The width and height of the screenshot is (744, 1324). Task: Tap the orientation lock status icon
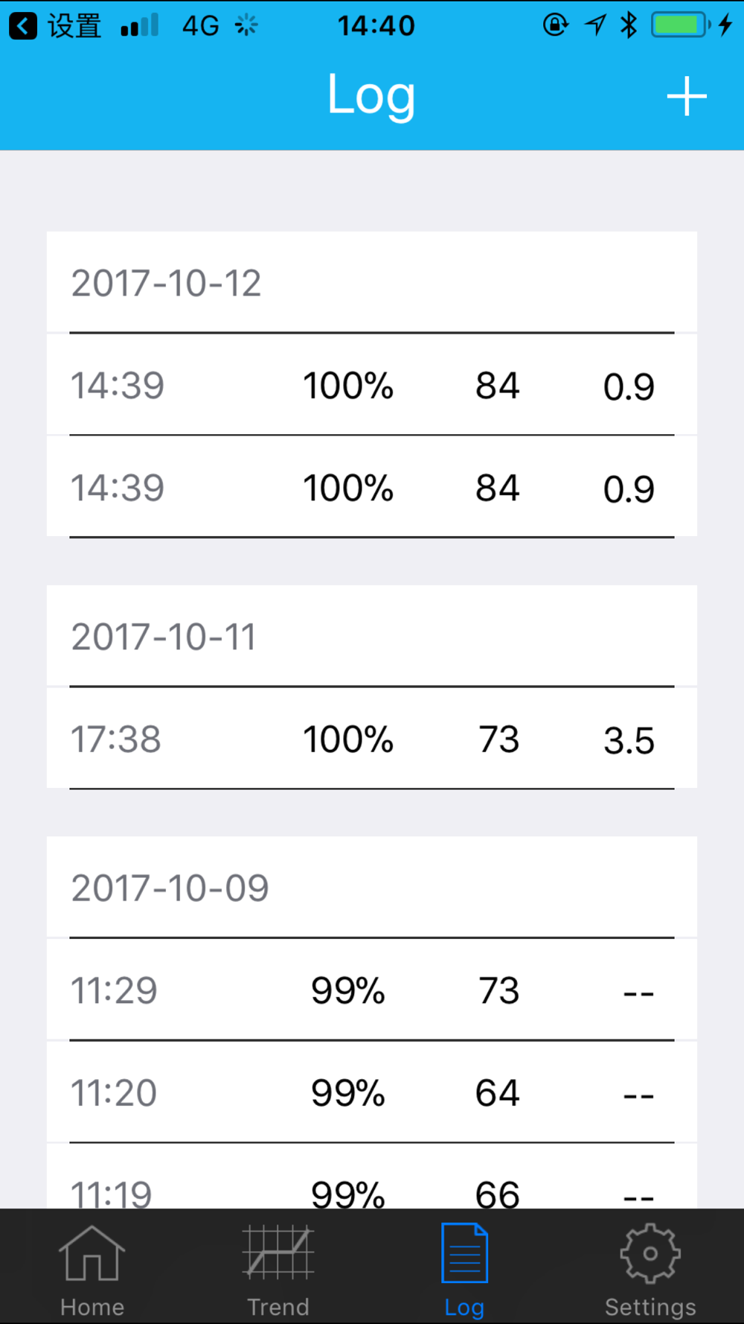click(555, 25)
